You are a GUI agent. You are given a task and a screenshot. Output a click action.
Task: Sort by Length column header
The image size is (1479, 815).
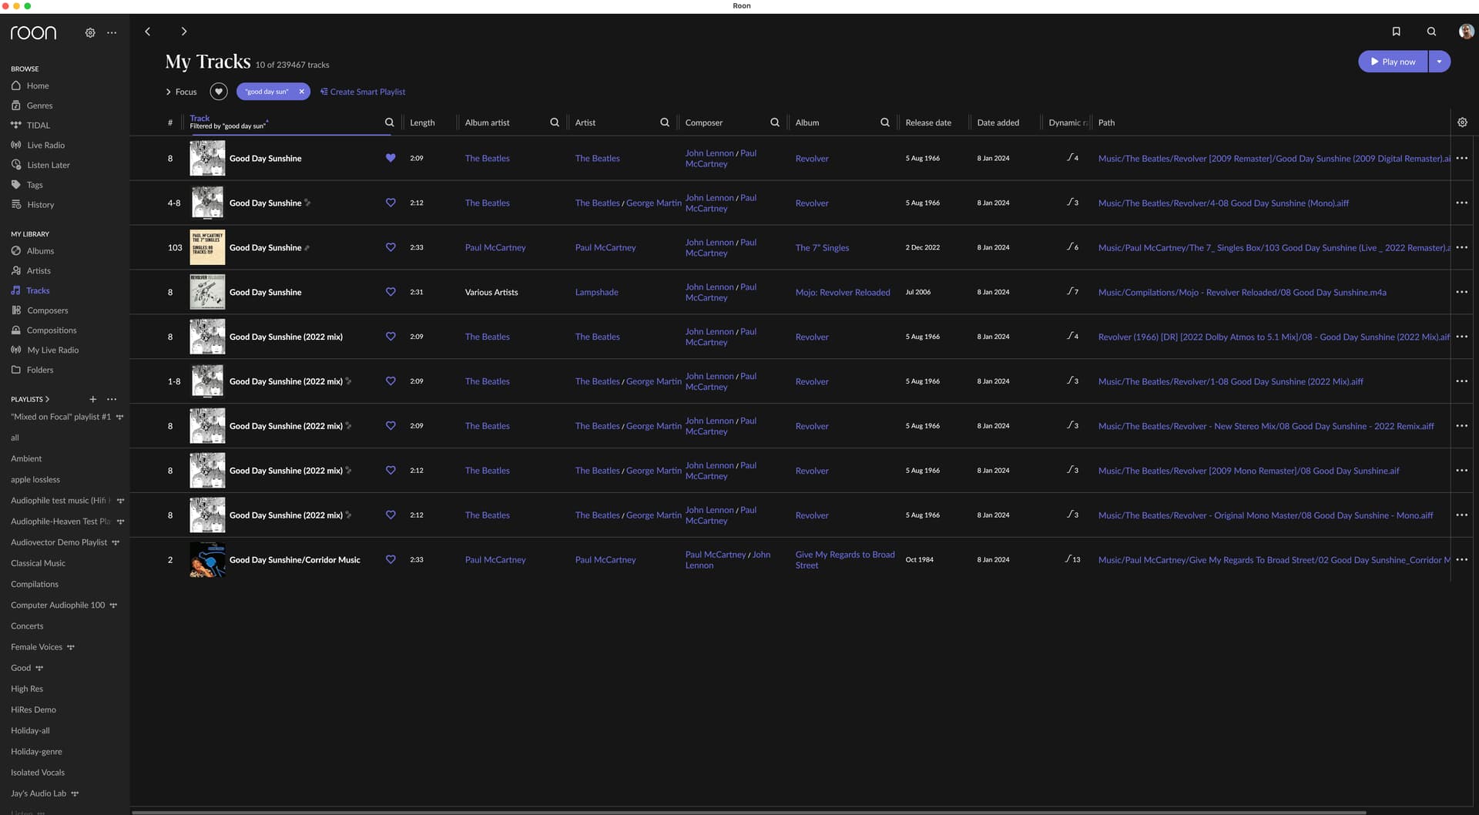(422, 122)
